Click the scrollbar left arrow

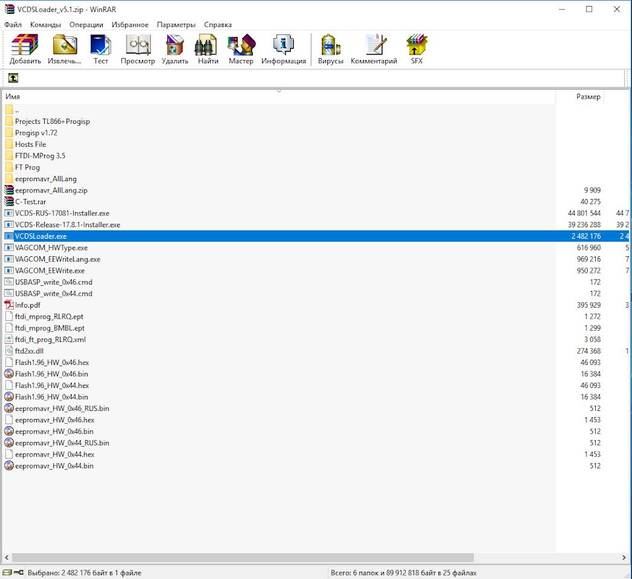pos(7,557)
